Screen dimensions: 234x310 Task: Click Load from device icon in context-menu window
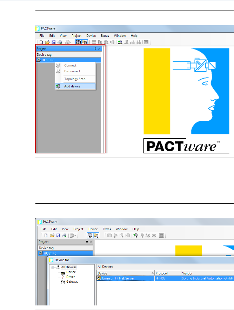pos(100,42)
